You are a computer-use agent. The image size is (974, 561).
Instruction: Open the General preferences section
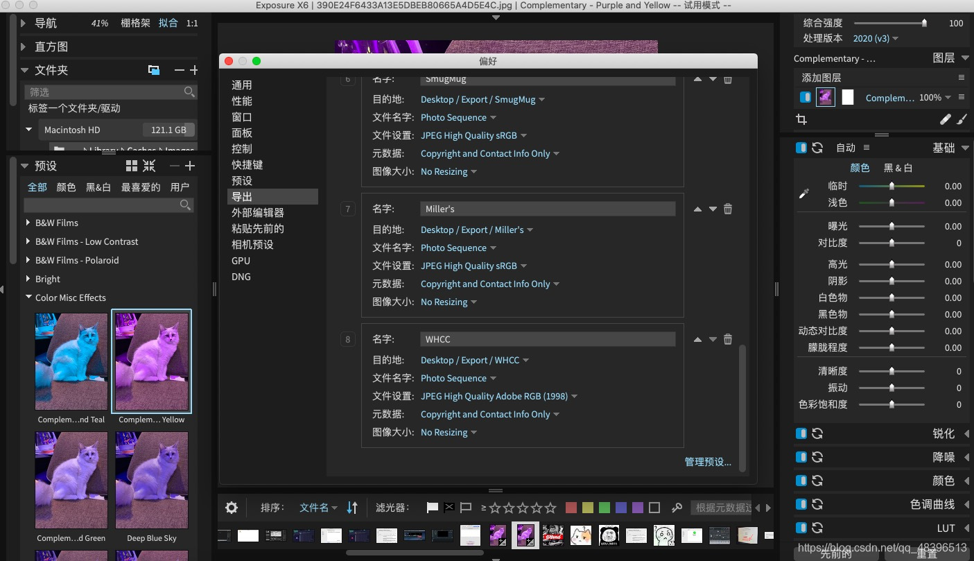tap(242, 85)
